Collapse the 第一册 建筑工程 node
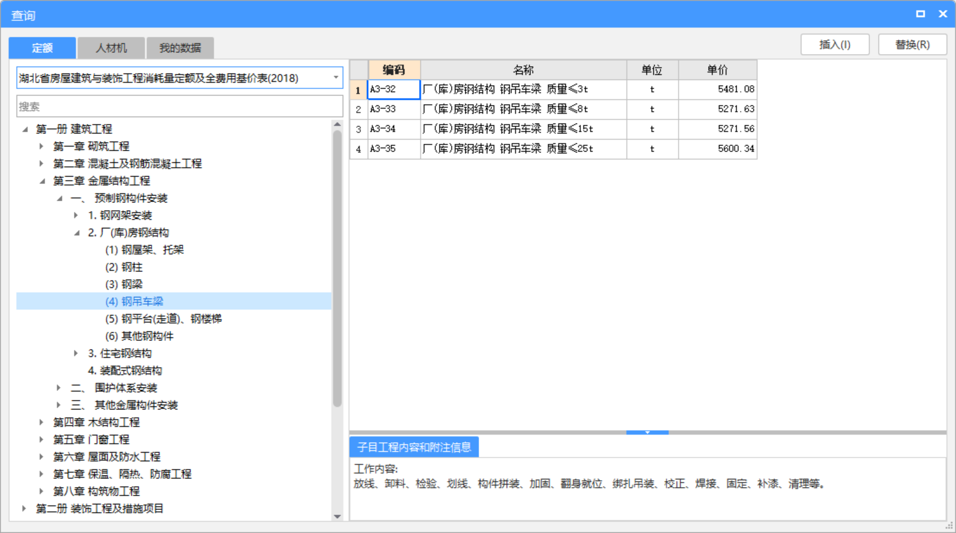Viewport: 956px width, 533px height. tap(25, 129)
